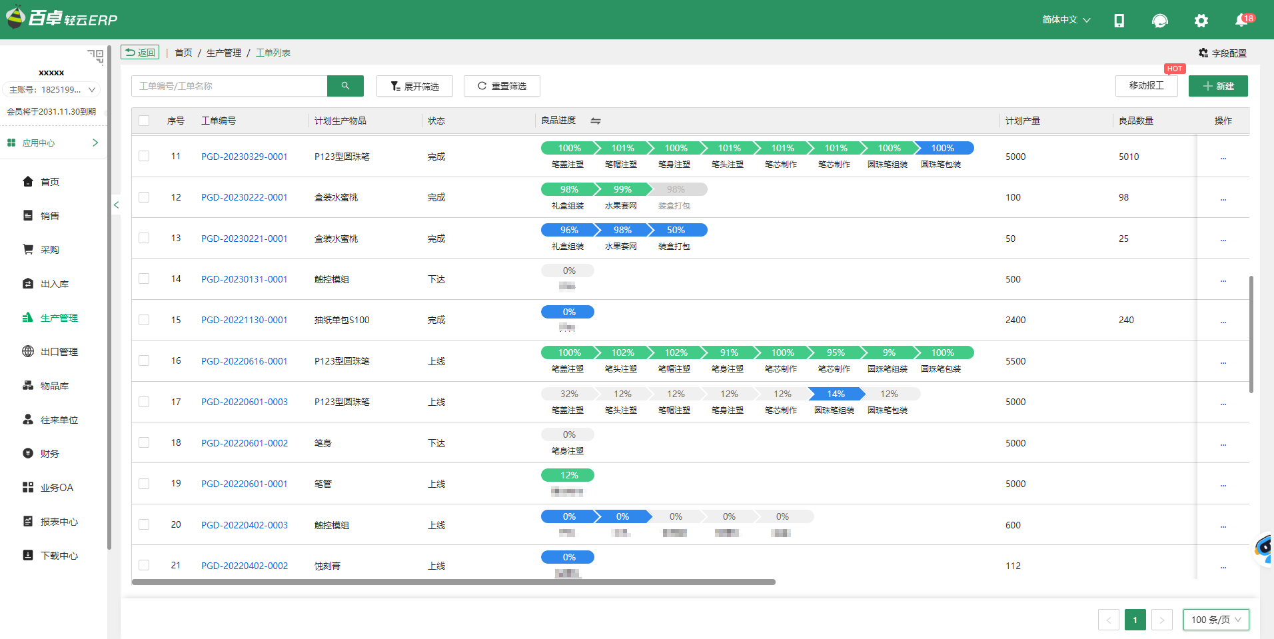Open 业务OA menu
The image size is (1274, 639).
coord(57,488)
